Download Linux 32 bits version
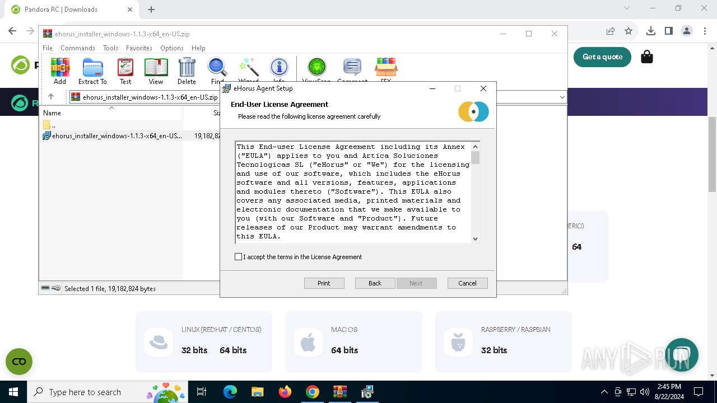This screenshot has width=717, height=403. point(194,350)
